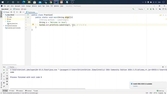Click the Down the stack trace arrow

point(7,73)
